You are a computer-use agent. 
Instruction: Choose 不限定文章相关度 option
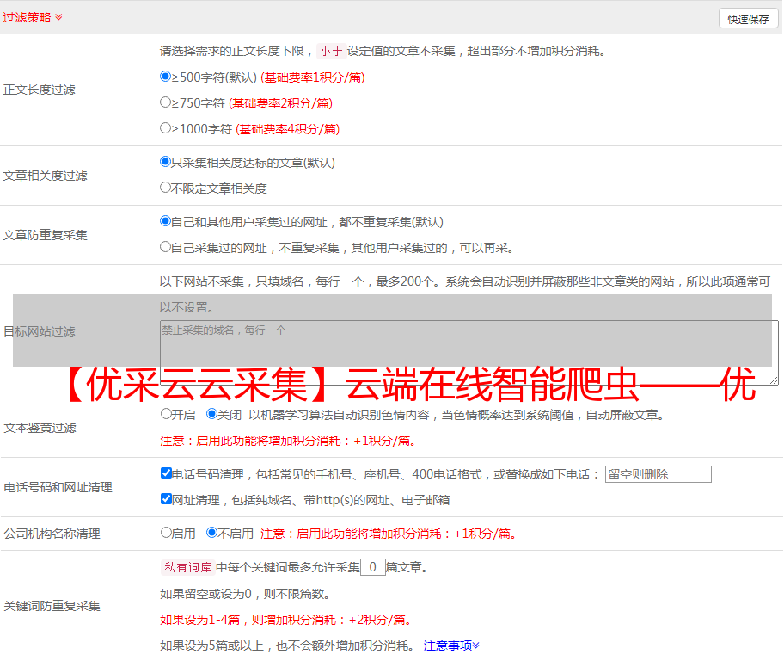click(x=166, y=188)
